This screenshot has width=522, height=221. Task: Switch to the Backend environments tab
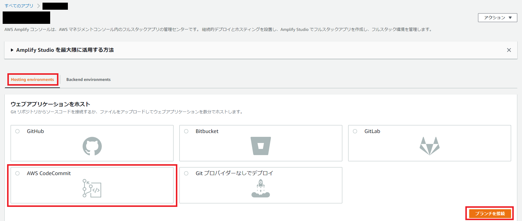pos(89,79)
